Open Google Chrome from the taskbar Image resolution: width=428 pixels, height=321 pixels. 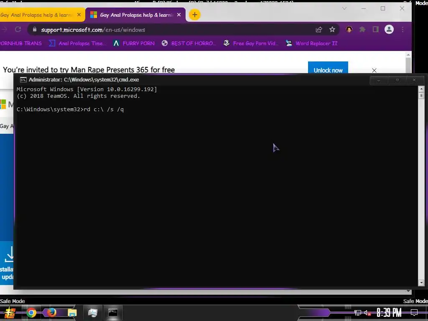click(31, 313)
